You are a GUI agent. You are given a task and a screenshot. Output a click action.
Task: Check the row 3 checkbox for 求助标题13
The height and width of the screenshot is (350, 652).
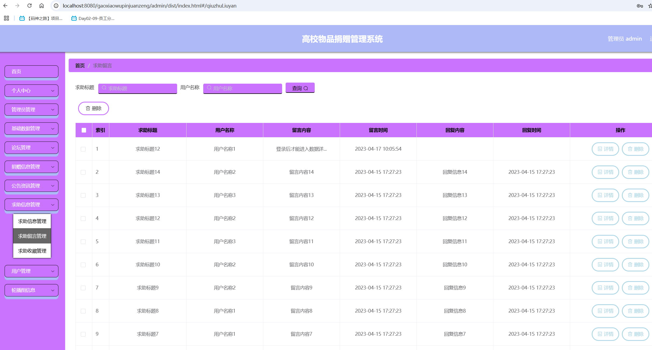tap(83, 195)
